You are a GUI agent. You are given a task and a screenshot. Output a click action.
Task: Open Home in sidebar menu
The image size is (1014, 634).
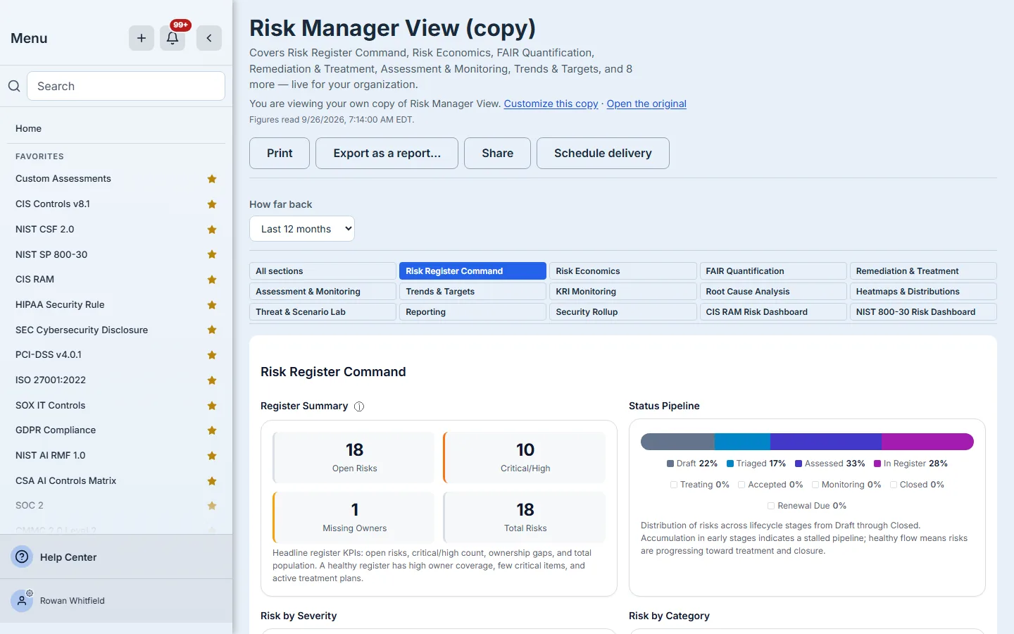coord(116,128)
